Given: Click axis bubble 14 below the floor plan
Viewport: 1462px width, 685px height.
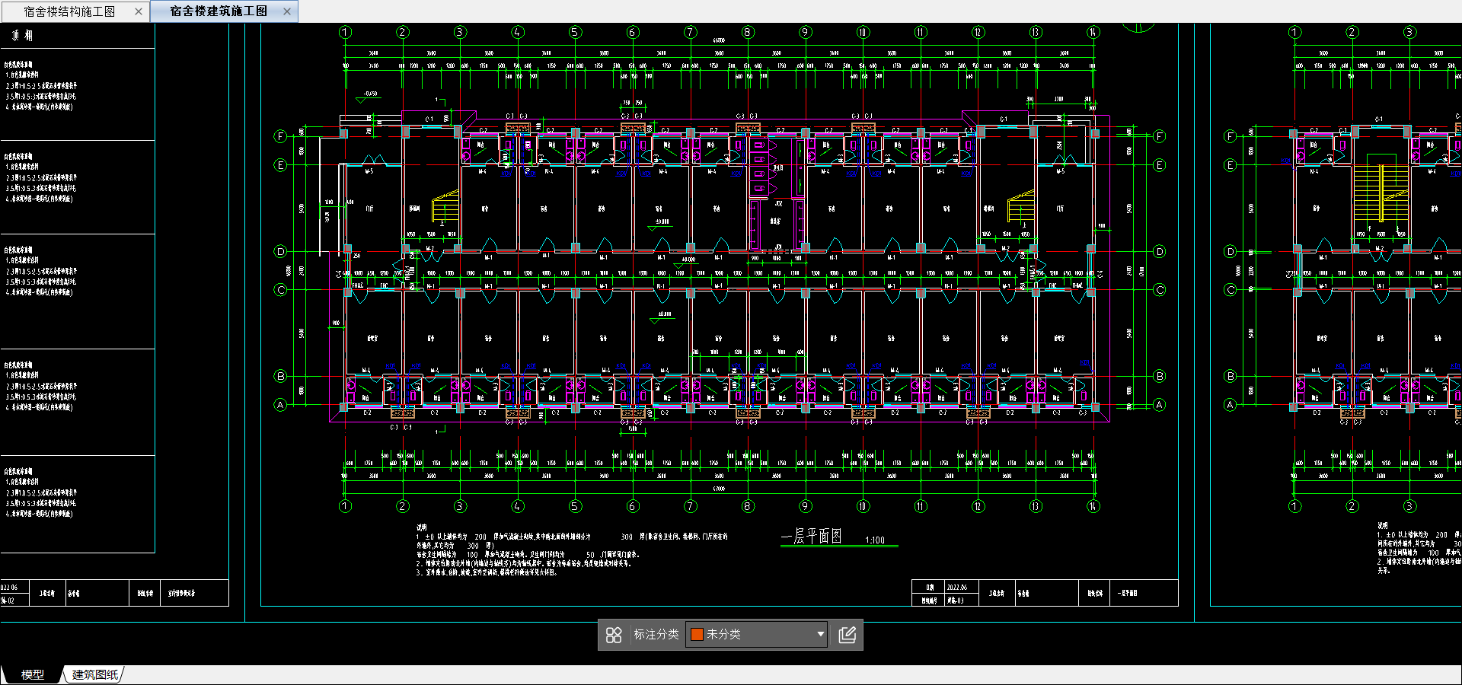Looking at the screenshot, I should tap(1093, 506).
